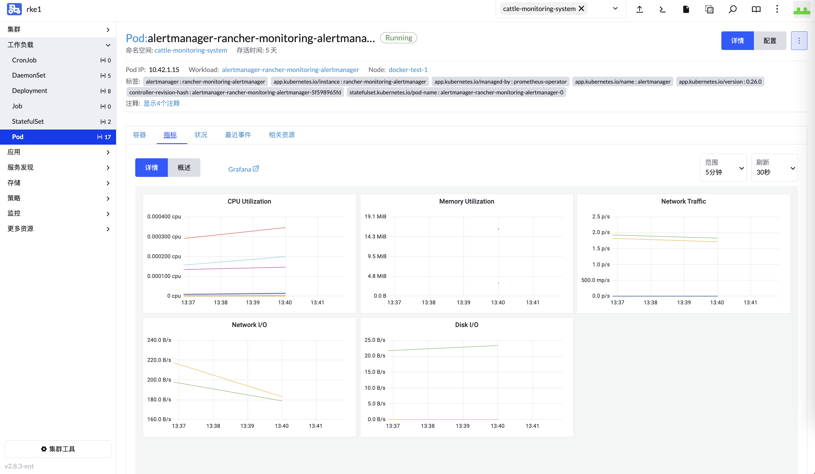815x474 pixels.
Task: Open the 刷新 refresh interval dropdown
Action: 774,168
